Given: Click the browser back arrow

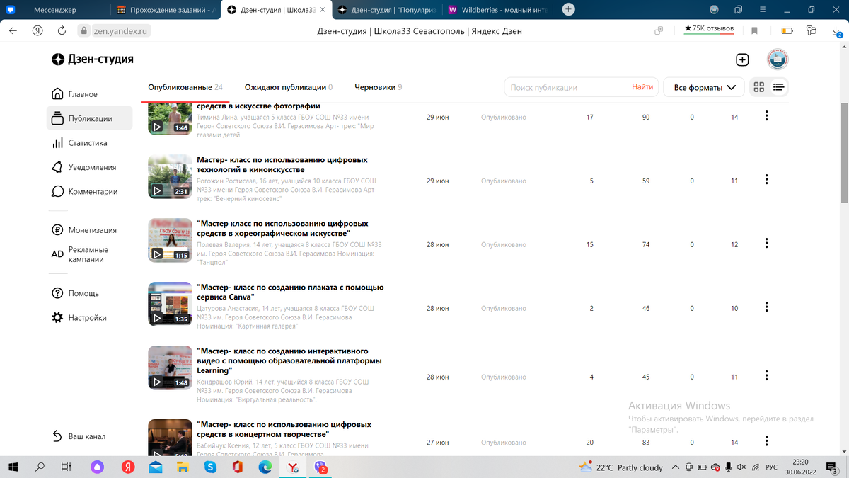Looking at the screenshot, I should (13, 30).
